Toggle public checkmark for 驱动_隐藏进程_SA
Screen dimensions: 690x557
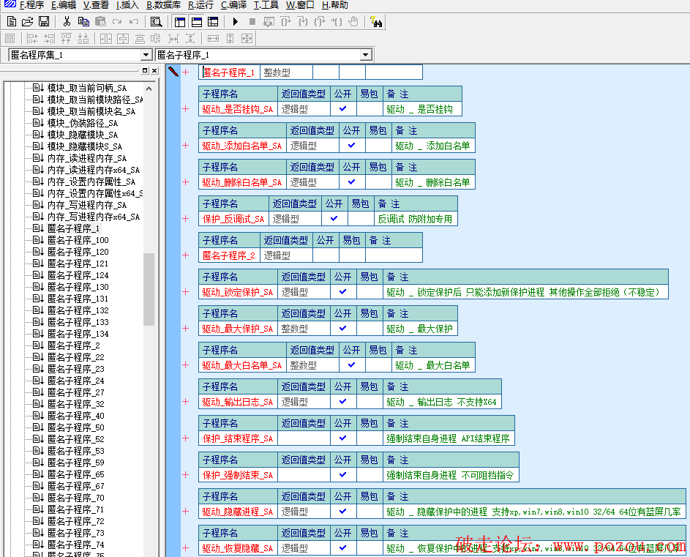click(342, 511)
